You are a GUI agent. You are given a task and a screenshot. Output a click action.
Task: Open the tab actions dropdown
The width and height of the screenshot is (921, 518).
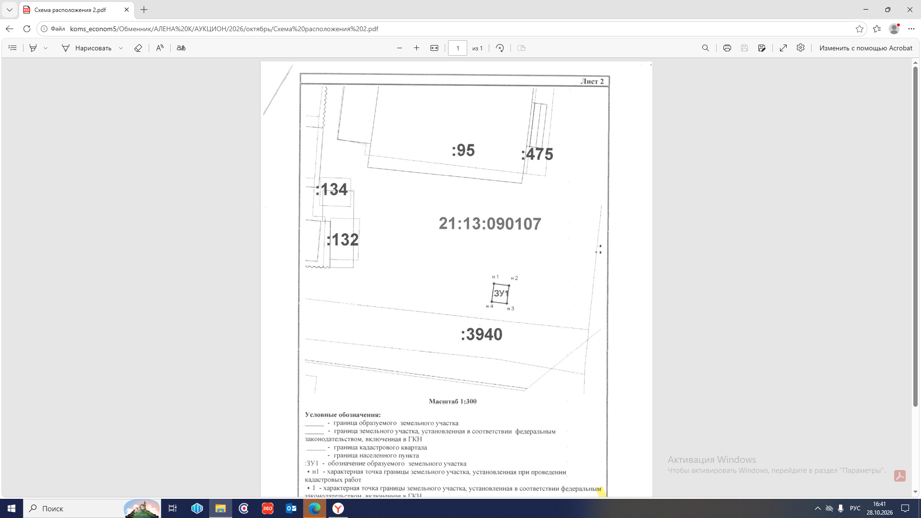(10, 10)
